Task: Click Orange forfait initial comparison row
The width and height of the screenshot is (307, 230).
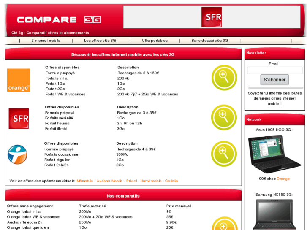Action: tap(24, 211)
